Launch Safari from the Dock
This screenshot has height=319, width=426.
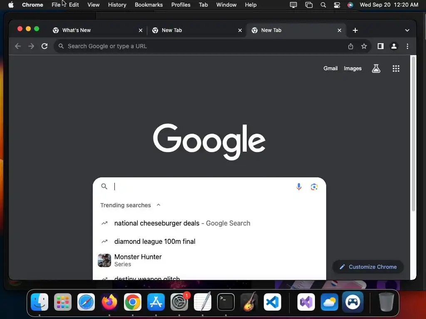(x=86, y=302)
